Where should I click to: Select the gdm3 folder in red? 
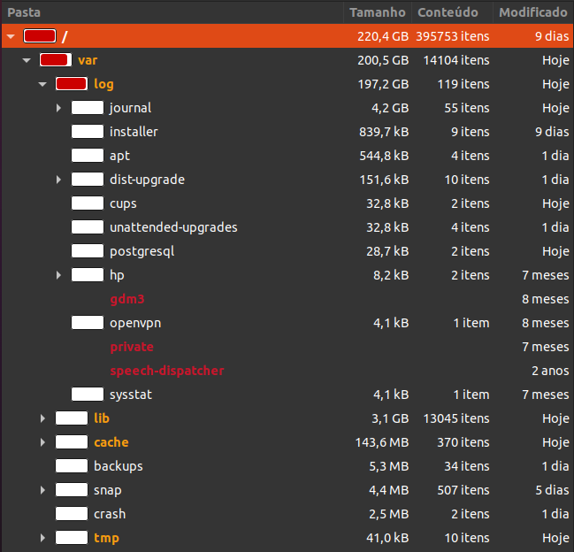(x=127, y=299)
